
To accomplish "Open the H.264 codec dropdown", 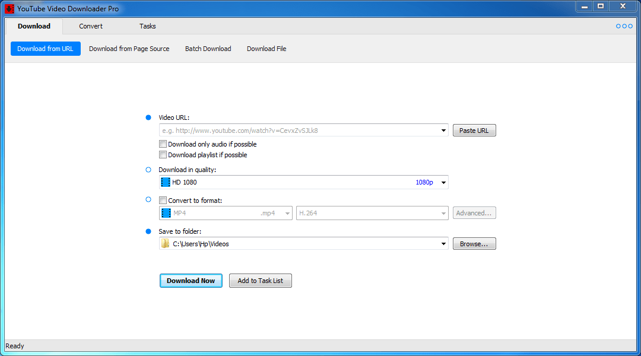I will tap(443, 213).
